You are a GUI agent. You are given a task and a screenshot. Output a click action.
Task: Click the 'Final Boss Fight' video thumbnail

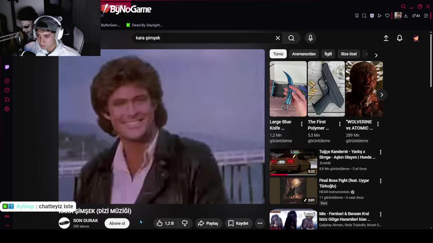(x=293, y=191)
